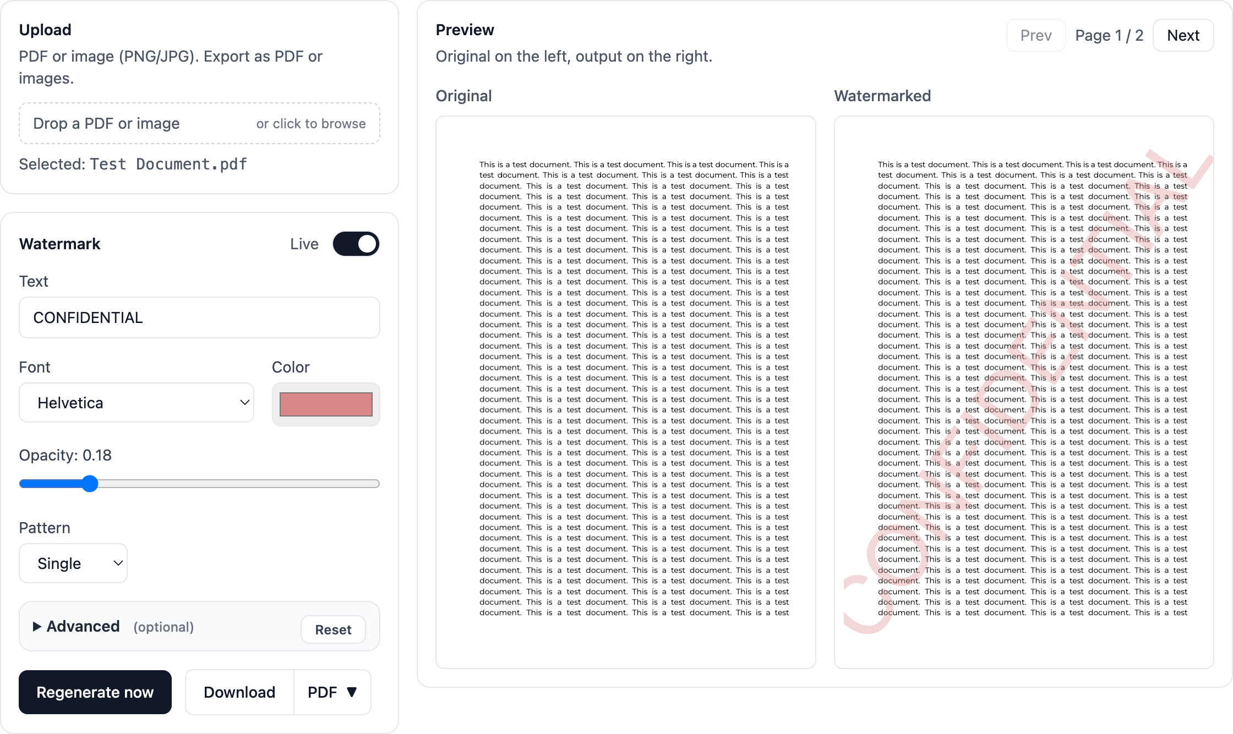1233x734 pixels.
Task: Click the Watermark section heading
Action: 59,244
